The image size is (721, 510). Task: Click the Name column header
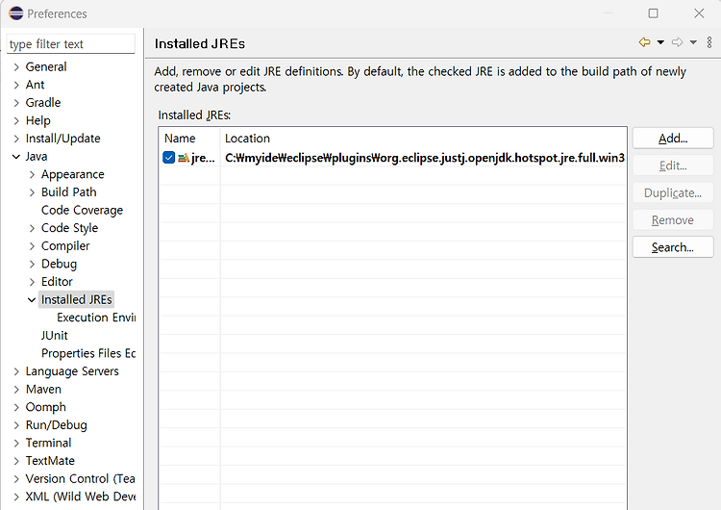click(x=189, y=139)
